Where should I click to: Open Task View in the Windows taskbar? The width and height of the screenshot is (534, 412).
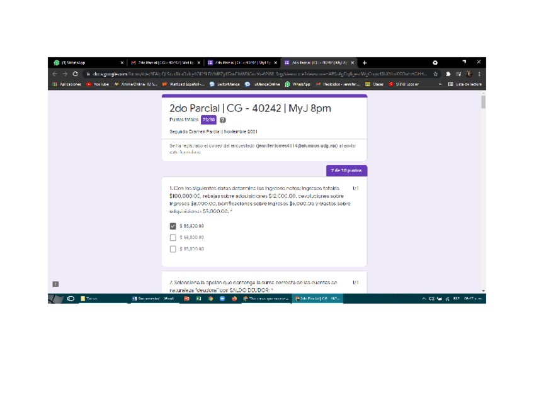[x=71, y=299]
